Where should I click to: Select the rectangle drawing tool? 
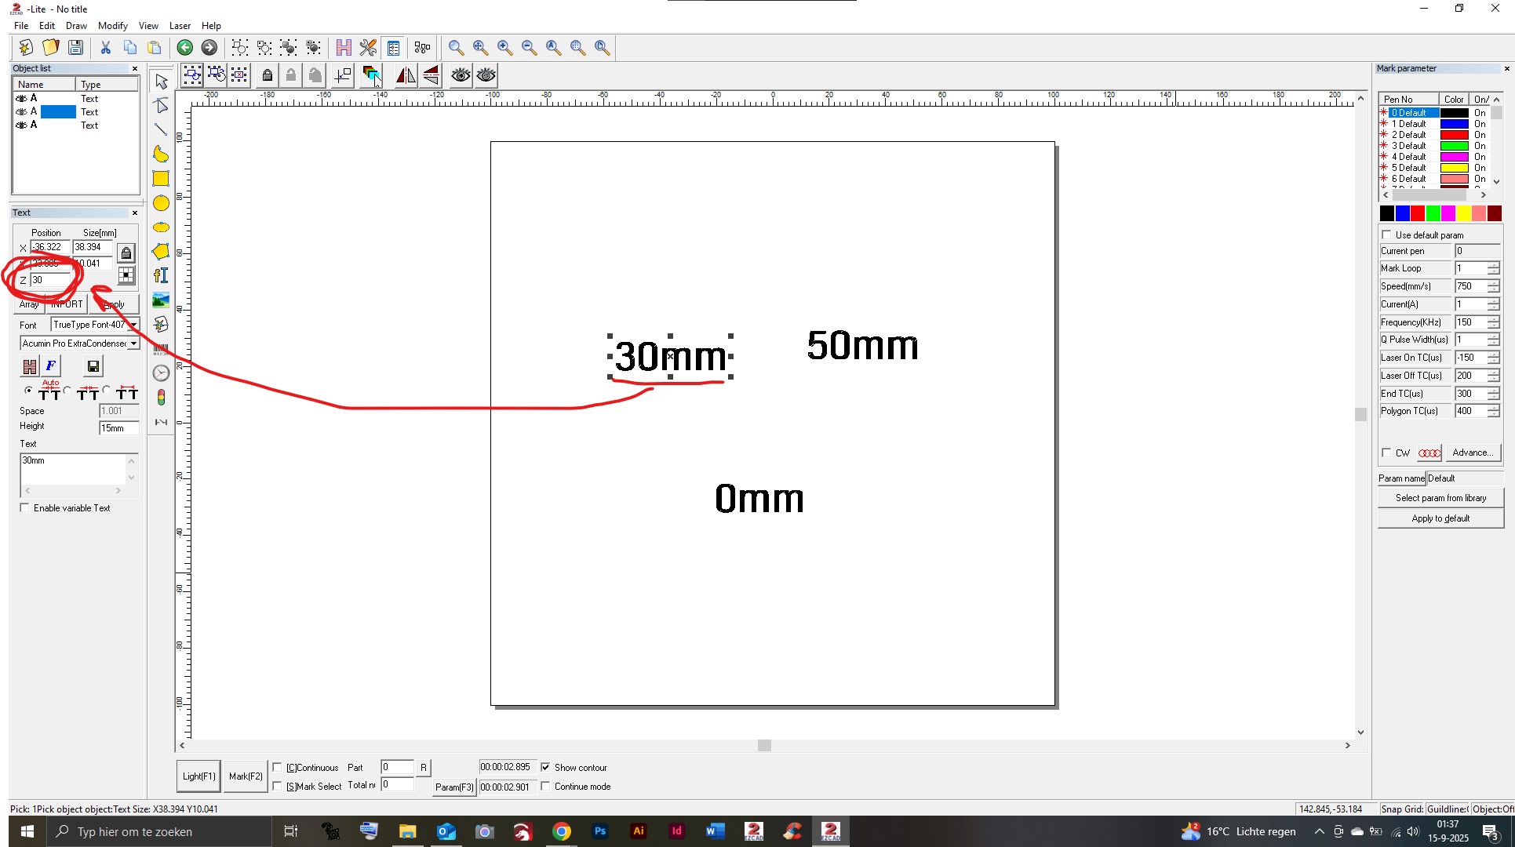(x=161, y=179)
